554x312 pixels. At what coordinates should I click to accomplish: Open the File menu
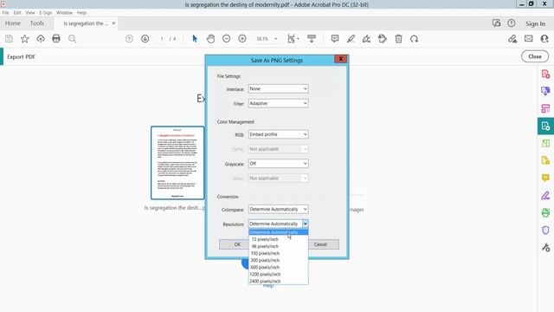pyautogui.click(x=5, y=13)
